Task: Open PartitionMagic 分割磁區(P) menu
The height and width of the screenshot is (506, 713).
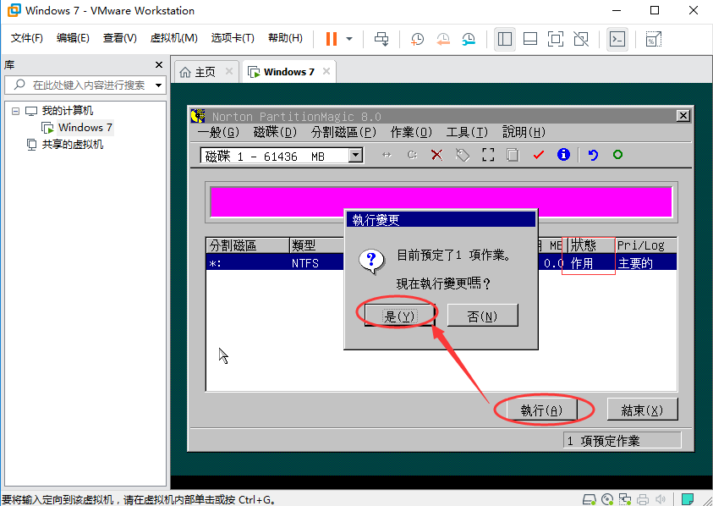Action: (343, 132)
